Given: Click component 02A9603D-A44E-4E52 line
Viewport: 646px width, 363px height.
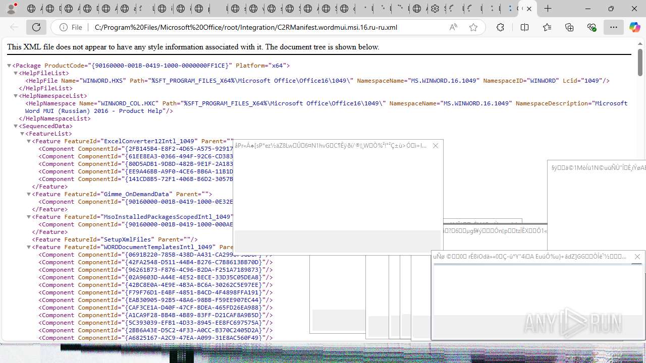Looking at the screenshot, I should pos(155,277).
